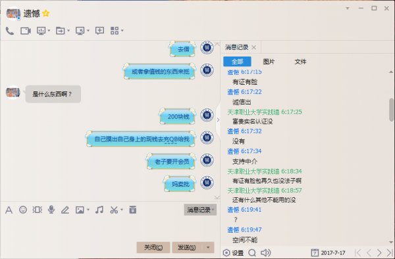
Task: Go to the previous history page
Action: point(369,252)
